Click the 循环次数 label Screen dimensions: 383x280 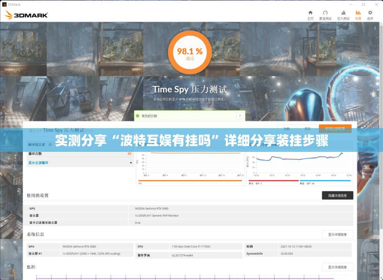point(35,154)
